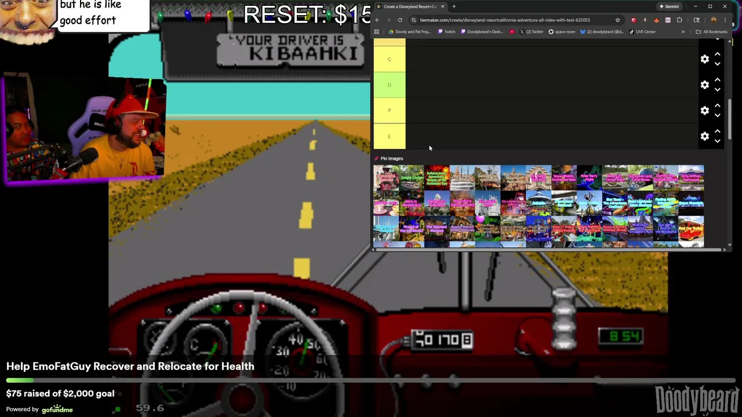This screenshot has width=742, height=417.
Task: Open the YouTube bookmark icon
Action: [x=512, y=32]
